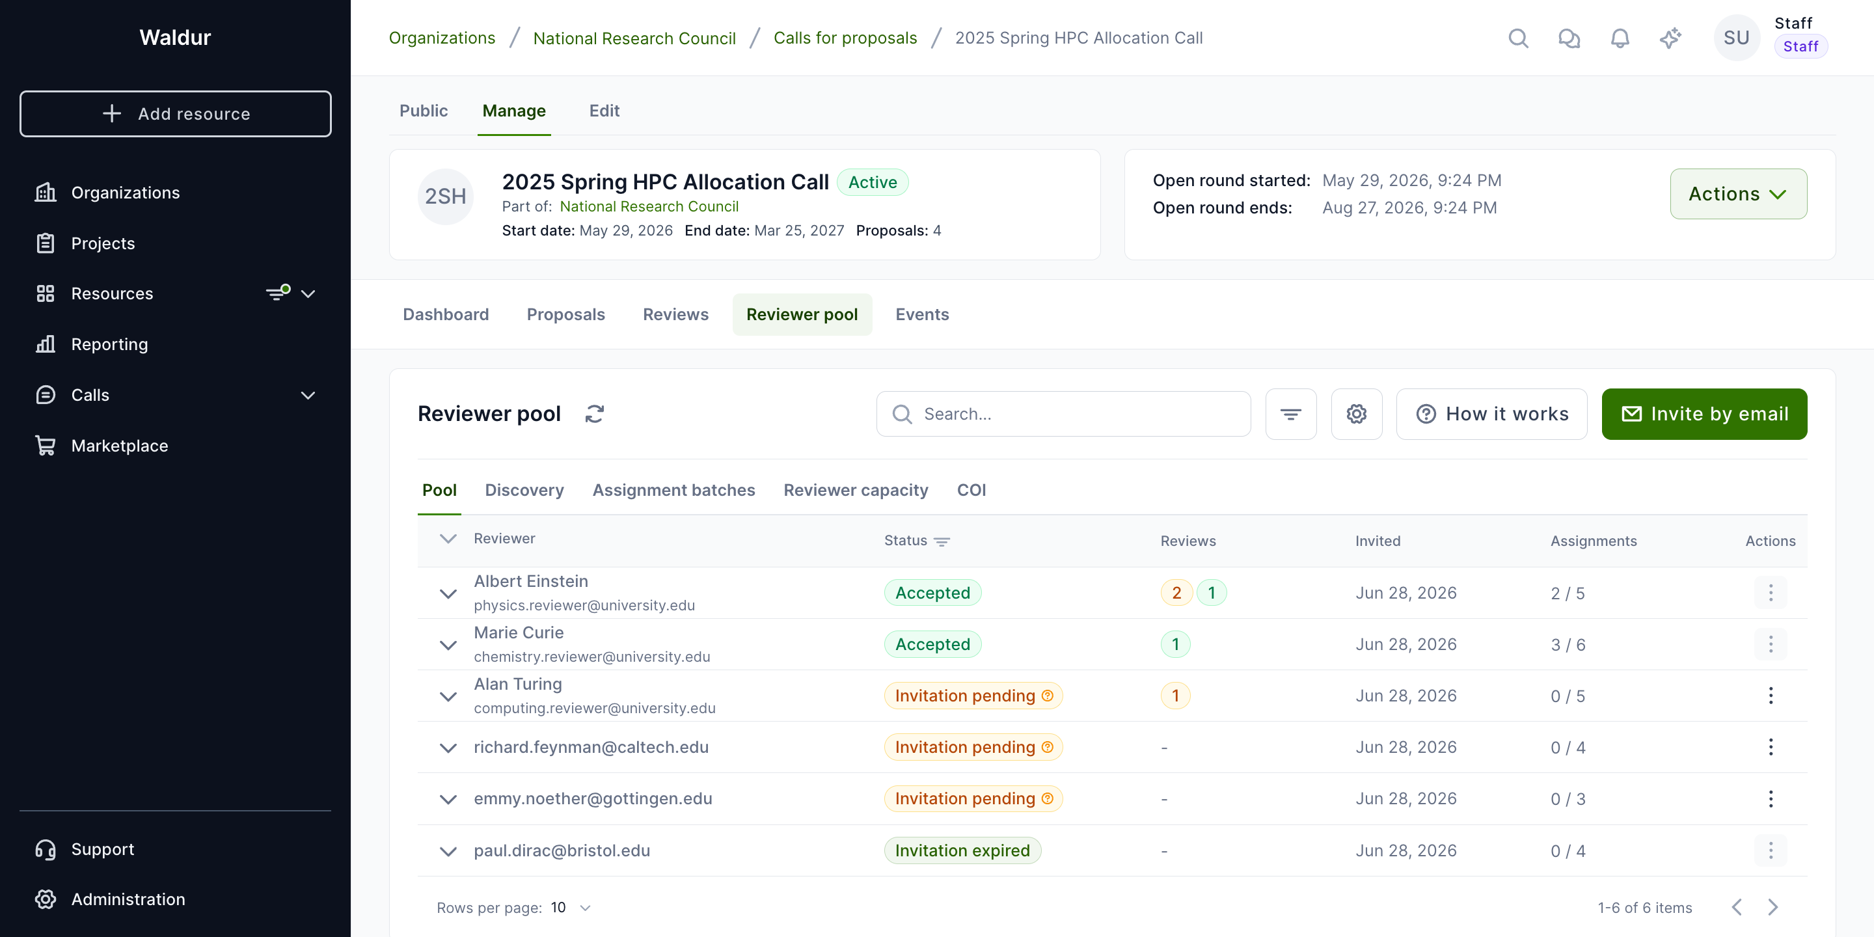Refresh the Reviewer pool table

click(x=594, y=414)
